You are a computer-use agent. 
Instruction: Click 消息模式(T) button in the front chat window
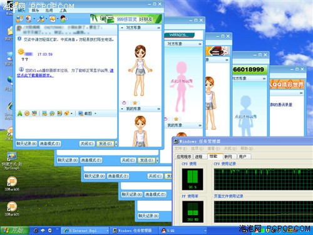(x=50, y=144)
